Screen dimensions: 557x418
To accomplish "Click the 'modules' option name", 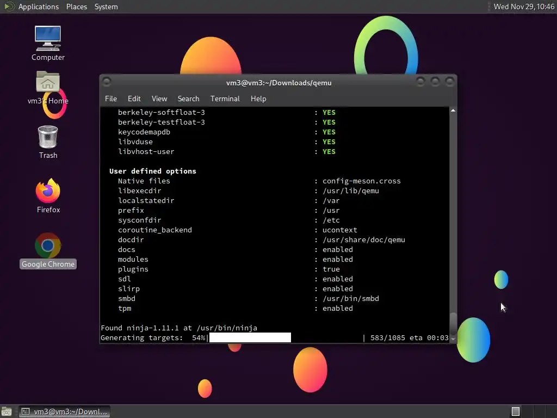I will 133,260.
